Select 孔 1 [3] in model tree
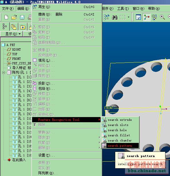170x176 pixels. 22,86
